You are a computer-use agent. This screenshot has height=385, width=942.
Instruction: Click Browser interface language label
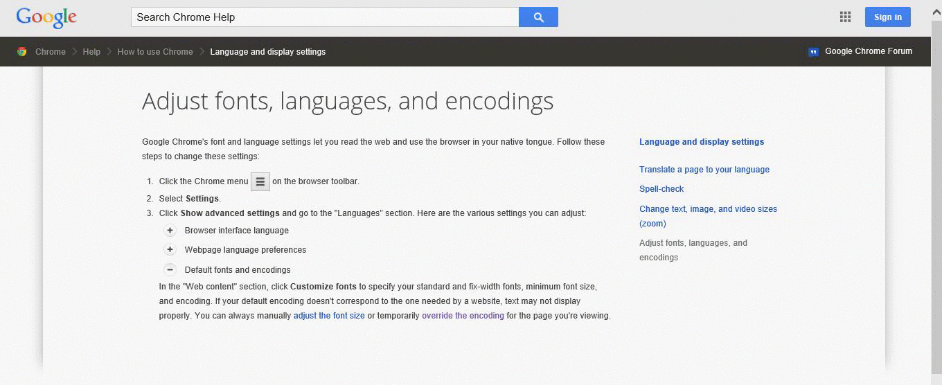click(x=237, y=231)
